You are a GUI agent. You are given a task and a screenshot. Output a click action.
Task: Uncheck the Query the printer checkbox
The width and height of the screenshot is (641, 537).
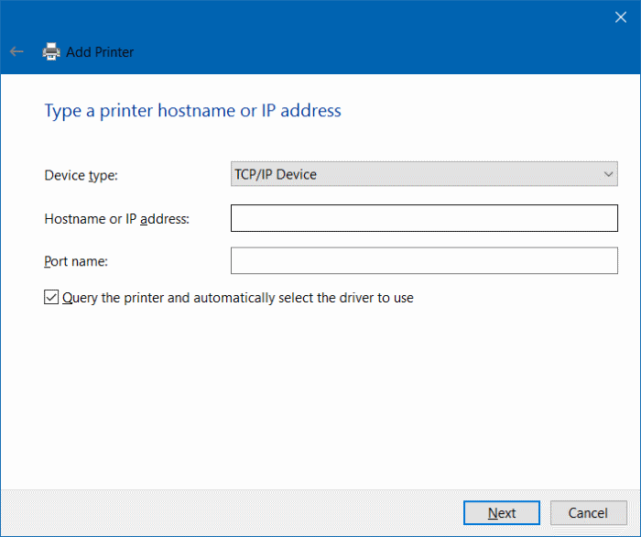51,298
